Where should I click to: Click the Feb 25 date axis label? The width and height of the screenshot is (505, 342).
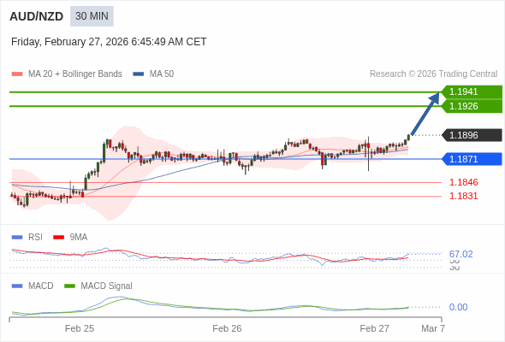[80, 328]
